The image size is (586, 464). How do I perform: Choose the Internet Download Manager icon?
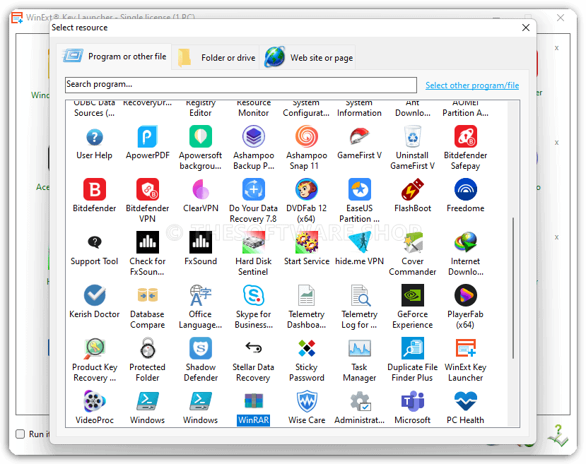(466, 243)
